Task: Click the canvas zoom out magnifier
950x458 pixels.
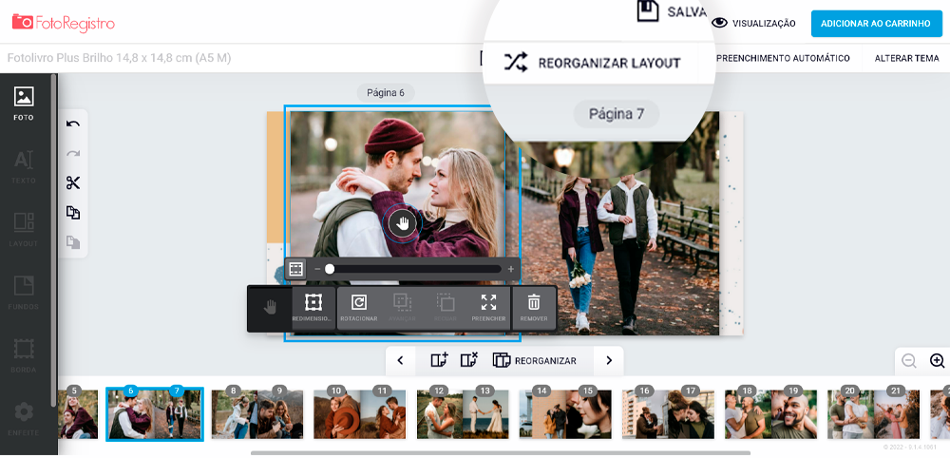Action: point(909,360)
